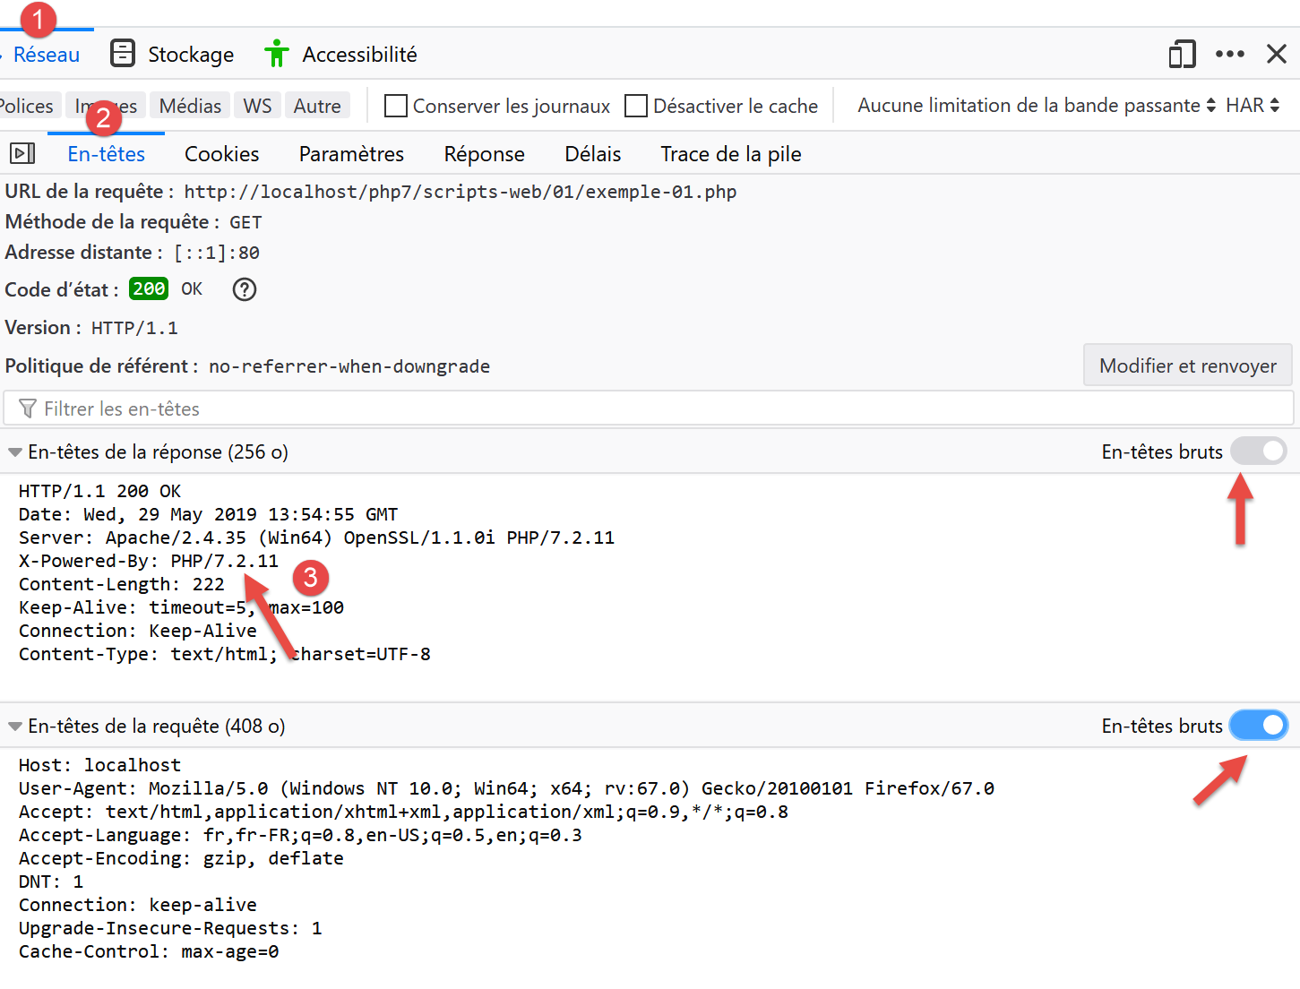Viewport: 1300px width, 989px height.
Task: Toggle responsive design mode icon
Action: click(1182, 54)
